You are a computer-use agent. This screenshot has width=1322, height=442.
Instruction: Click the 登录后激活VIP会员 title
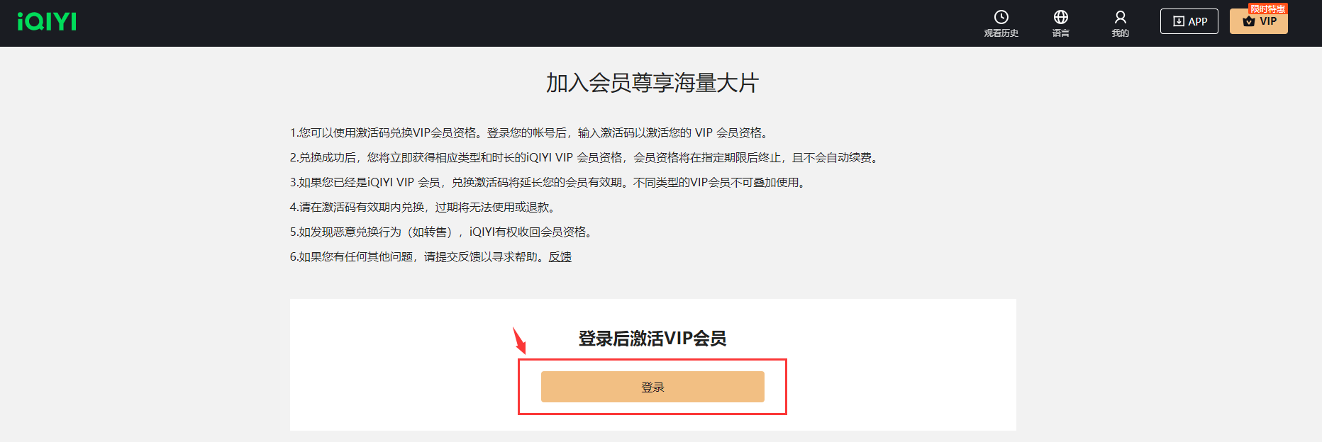coord(652,339)
